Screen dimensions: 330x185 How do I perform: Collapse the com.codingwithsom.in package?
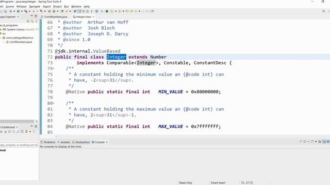point(1,38)
